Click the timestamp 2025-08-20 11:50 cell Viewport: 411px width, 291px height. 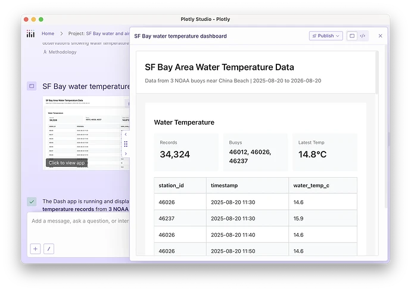(x=247, y=249)
